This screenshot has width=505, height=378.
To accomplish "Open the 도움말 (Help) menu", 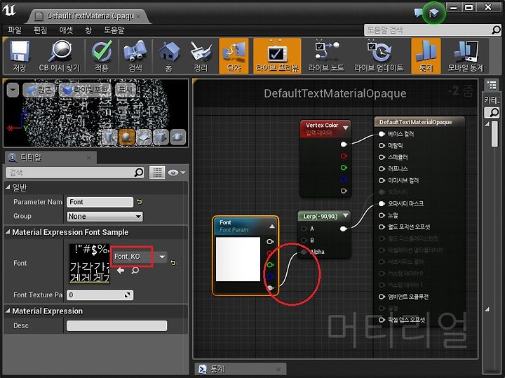I will point(114,30).
